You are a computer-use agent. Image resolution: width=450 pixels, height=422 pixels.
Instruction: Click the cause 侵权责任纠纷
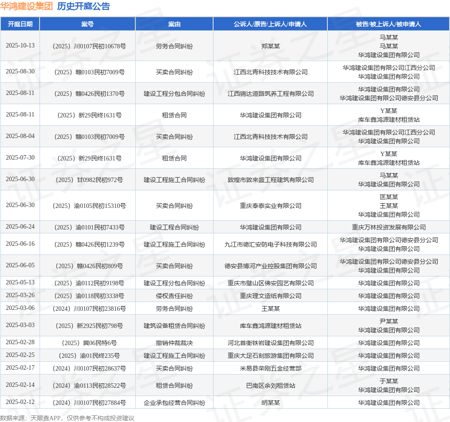pyautogui.click(x=174, y=296)
